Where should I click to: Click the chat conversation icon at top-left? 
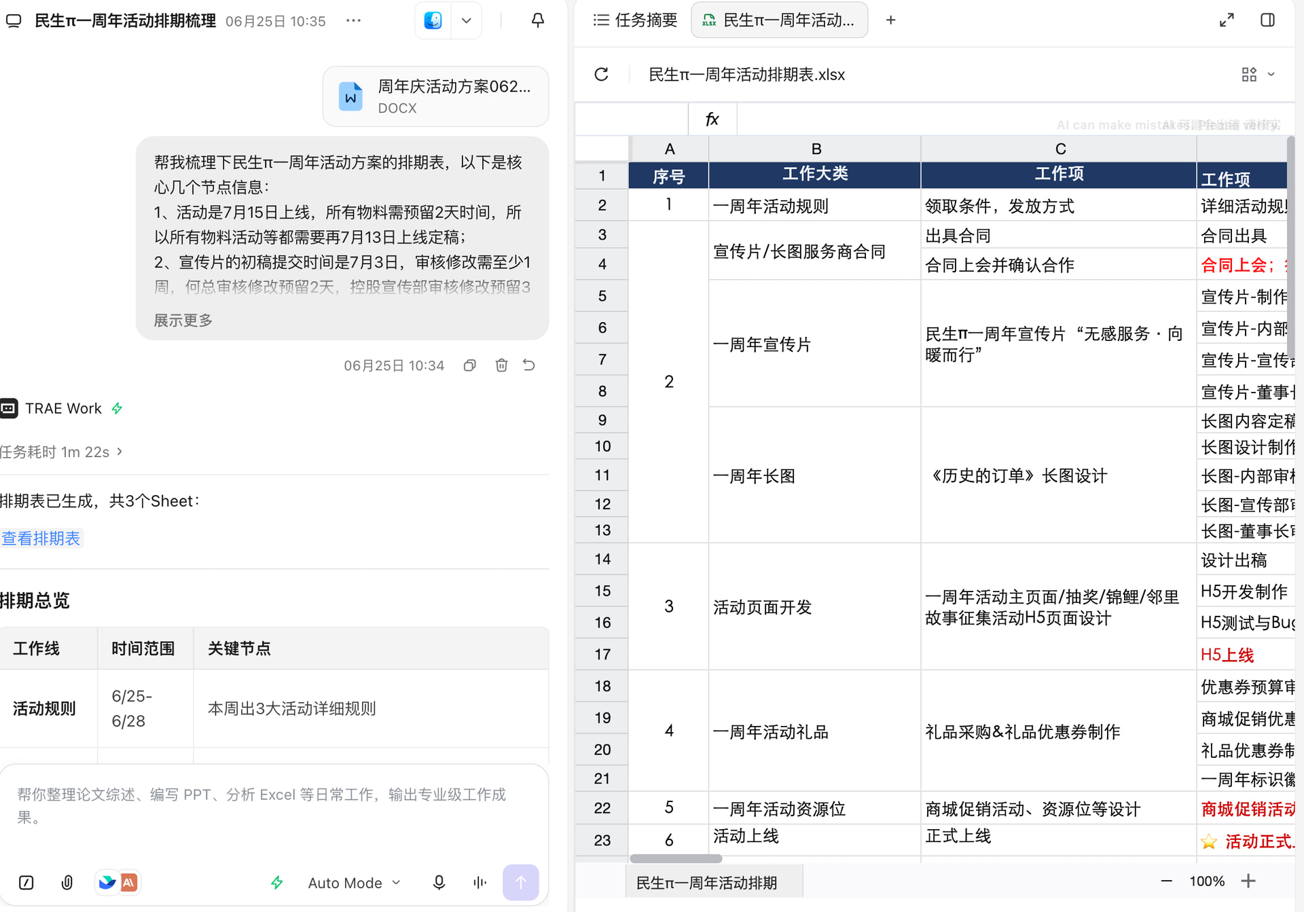click(x=14, y=20)
